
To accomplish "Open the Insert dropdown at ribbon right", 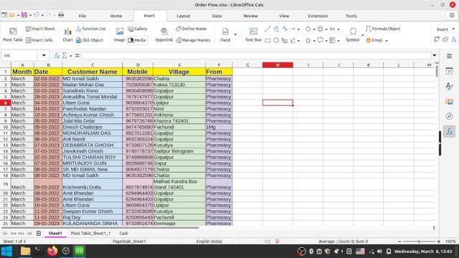I will [x=445, y=29].
